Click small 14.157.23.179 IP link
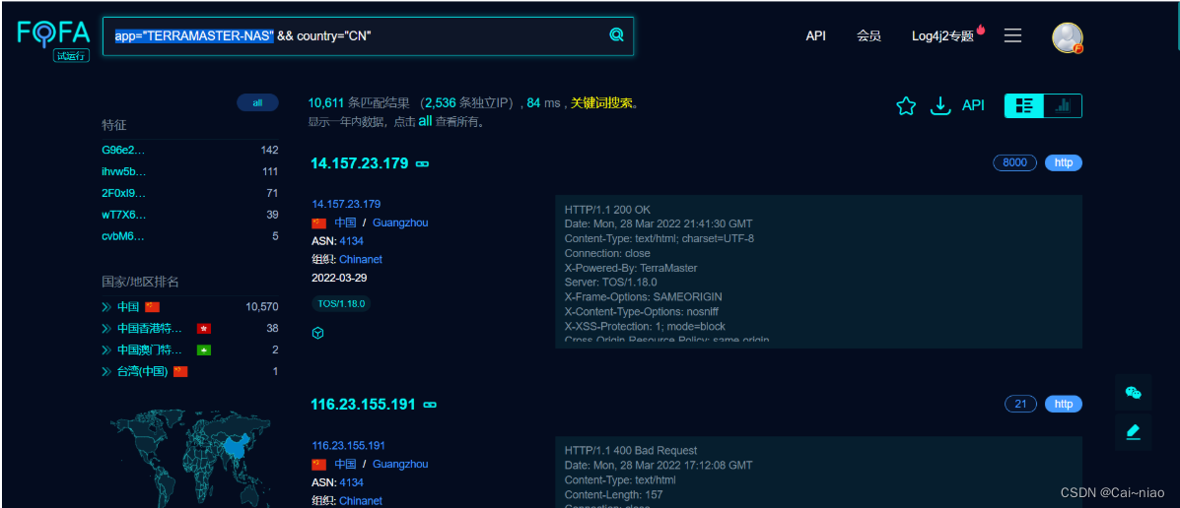1180x508 pixels. point(346,204)
